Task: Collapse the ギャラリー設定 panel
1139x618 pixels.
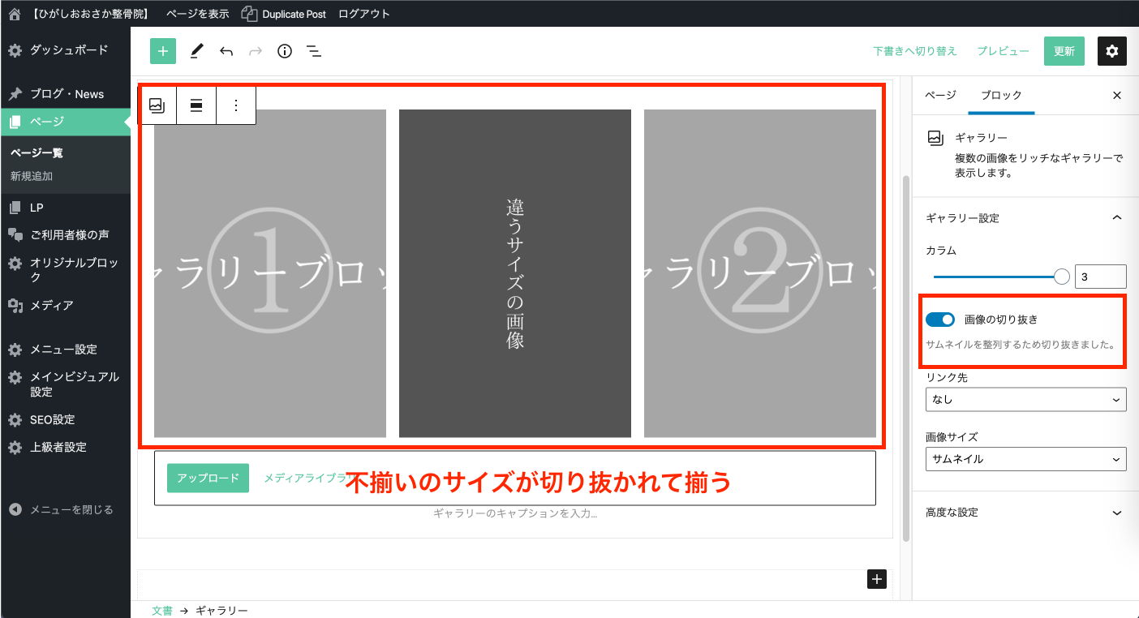Action: 1116,218
